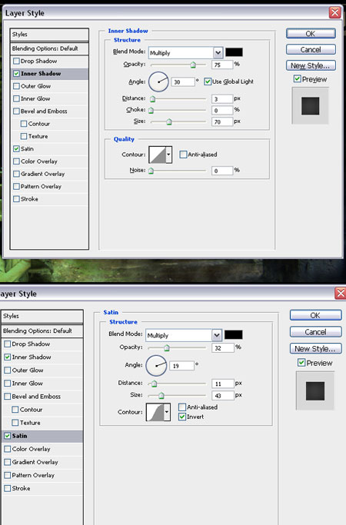The height and width of the screenshot is (525, 346).
Task: Click Cancel in Satin dialog
Action: pos(315,332)
